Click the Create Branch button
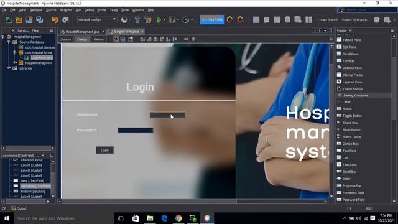This screenshot has height=224, width=398. [x=328, y=20]
